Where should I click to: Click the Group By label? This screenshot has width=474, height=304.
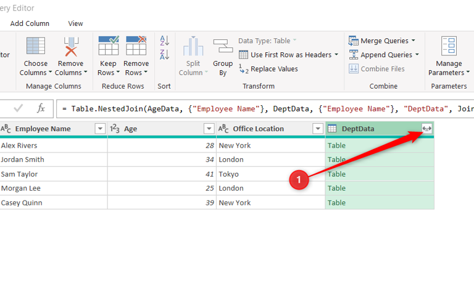(x=223, y=68)
